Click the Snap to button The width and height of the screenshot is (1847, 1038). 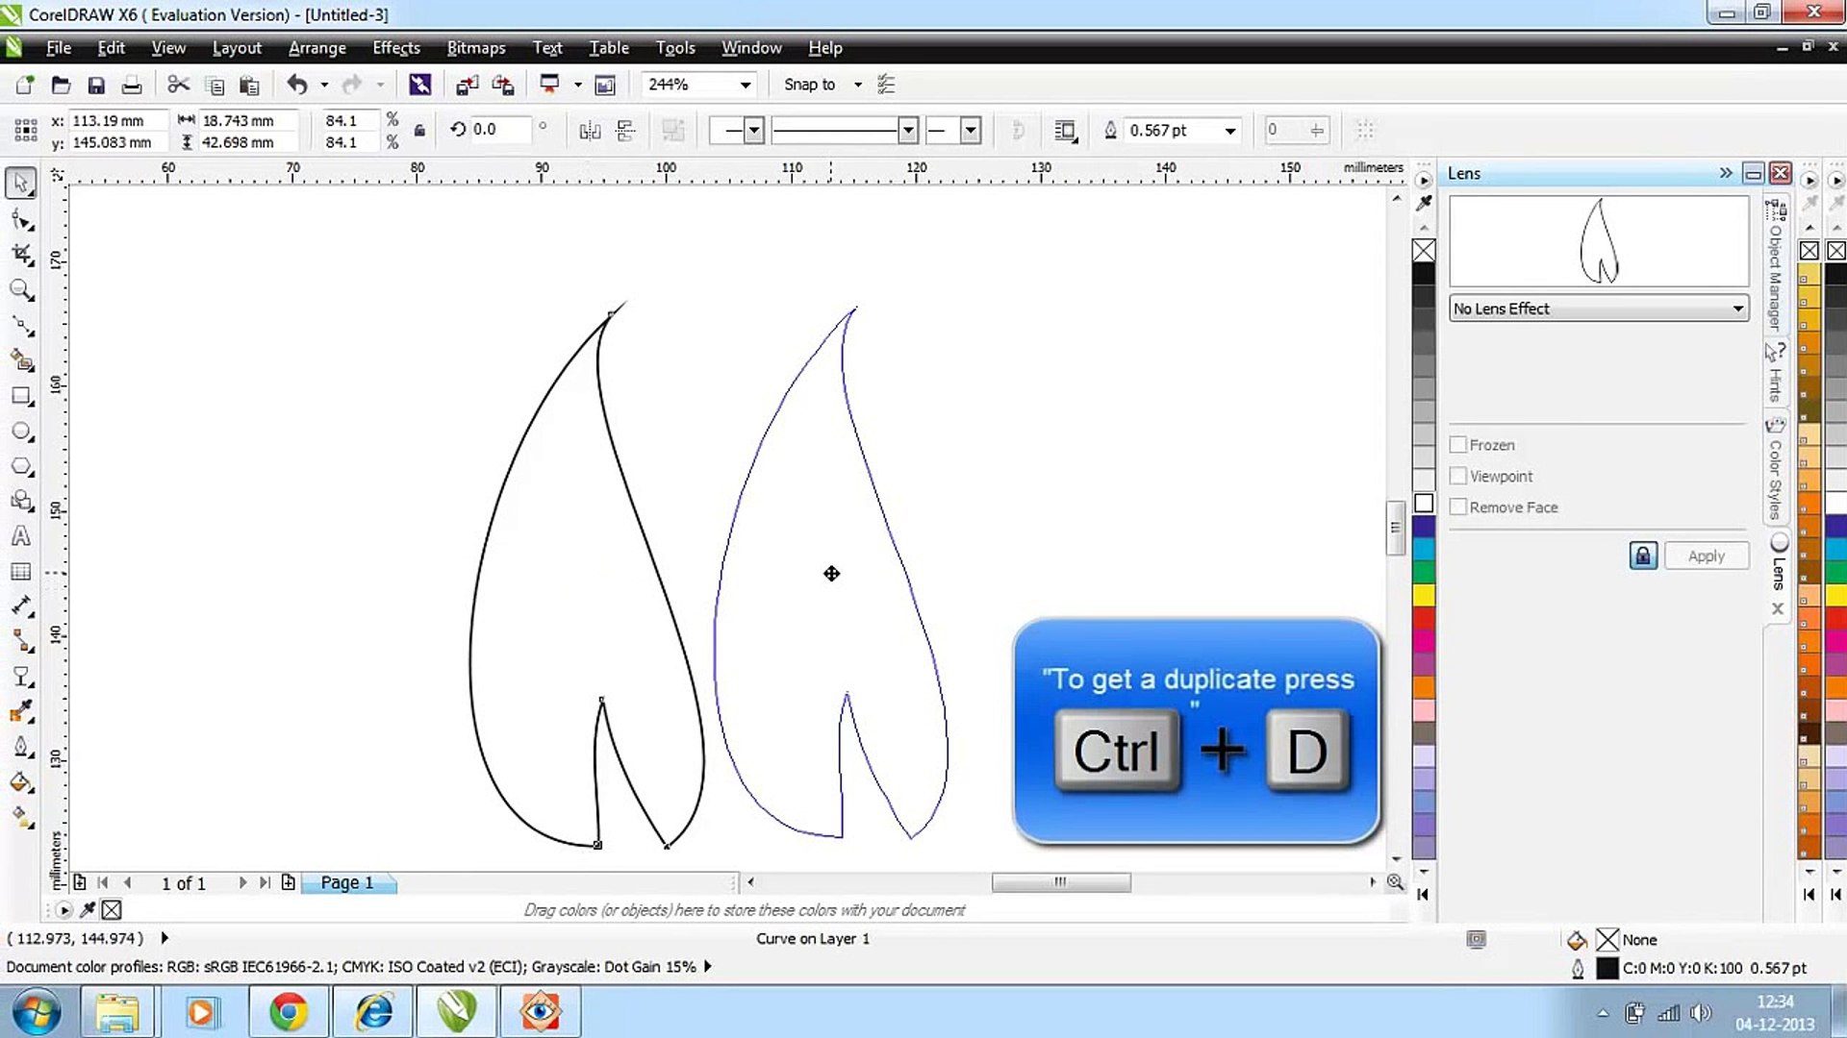click(809, 85)
